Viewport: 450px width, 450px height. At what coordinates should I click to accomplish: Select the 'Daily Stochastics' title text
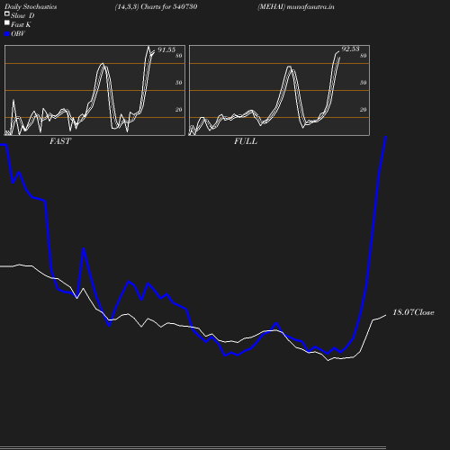(31, 7)
